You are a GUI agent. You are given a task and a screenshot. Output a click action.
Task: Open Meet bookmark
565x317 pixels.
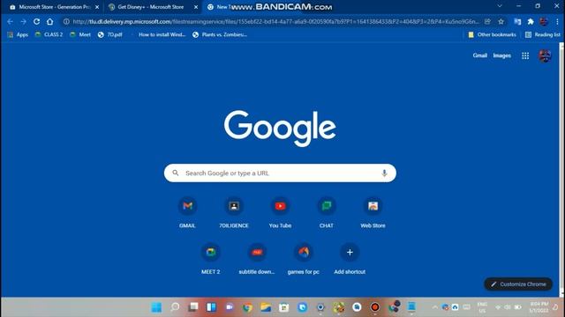point(80,34)
